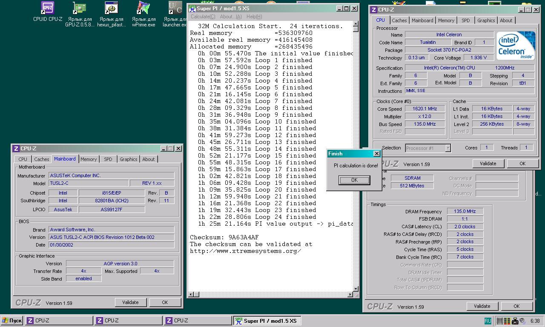The width and height of the screenshot is (545, 327).
Task: Click the processor Name field 'Intel Celeron'
Action: [x=449, y=35]
